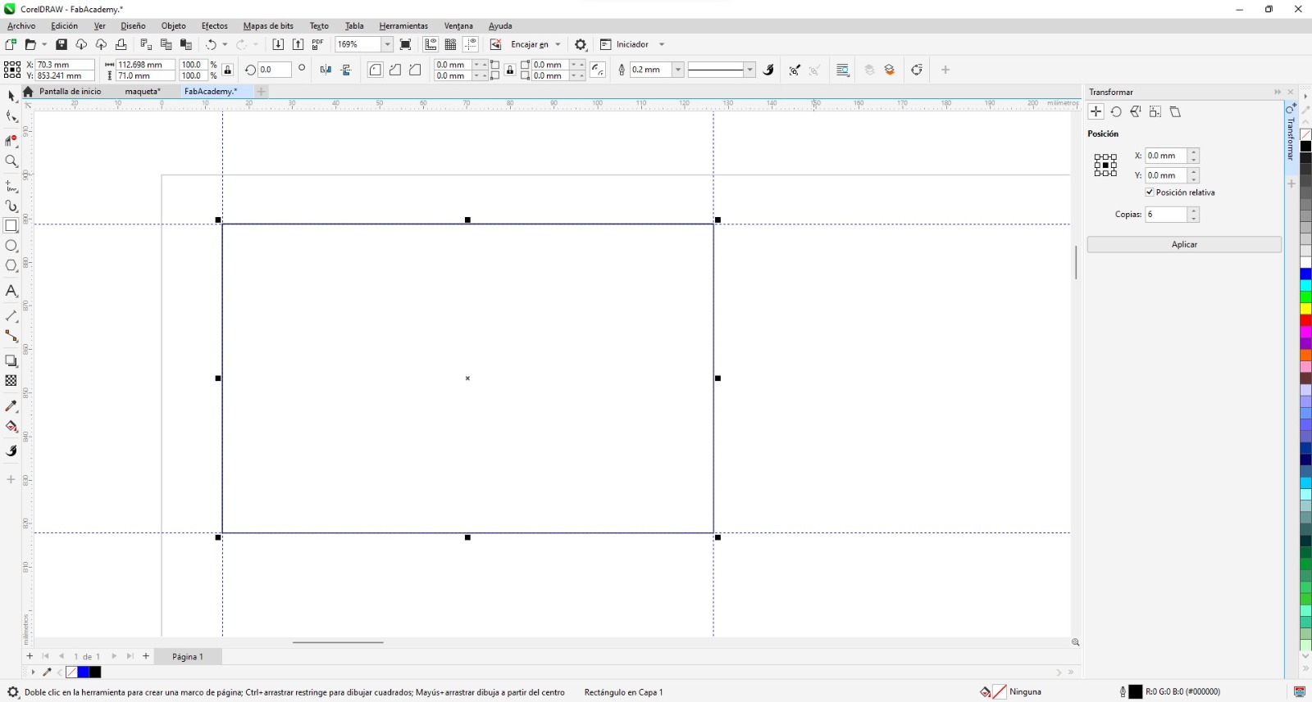Viewport: 1312px width, 702px height.
Task: Select the scalloped corner style
Action: tap(395, 70)
